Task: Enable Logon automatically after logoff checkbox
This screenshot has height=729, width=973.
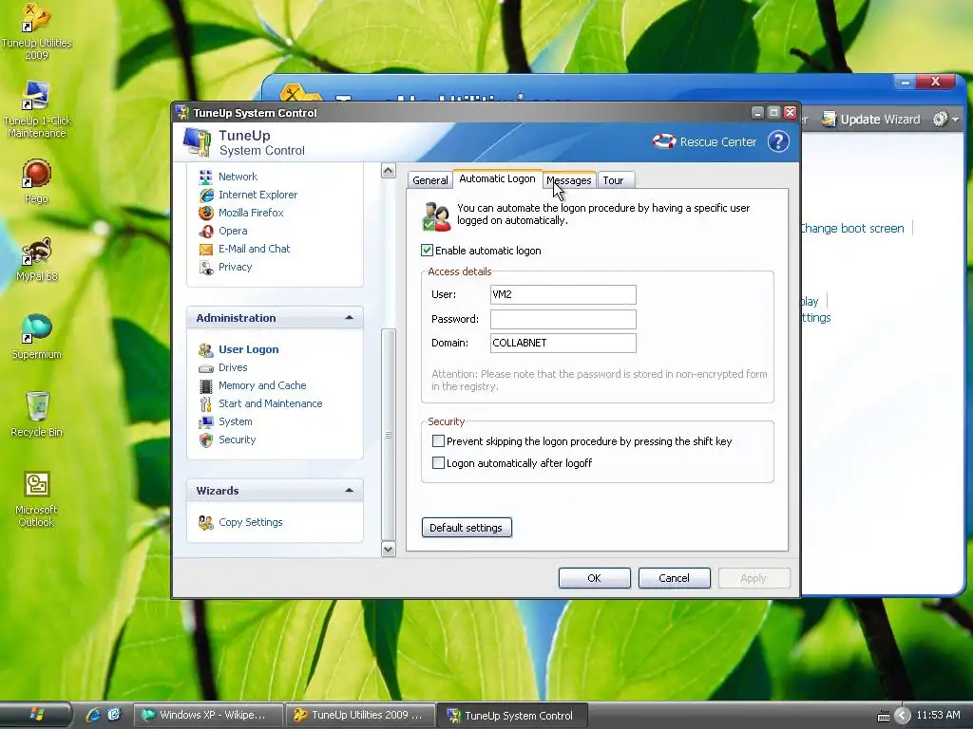Action: pos(438,463)
